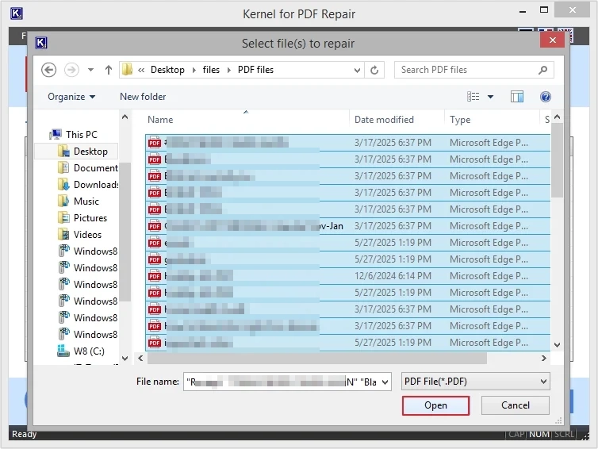Click the files breadcrumb in address bar
Viewport: 598px width, 449px height.
211,70
